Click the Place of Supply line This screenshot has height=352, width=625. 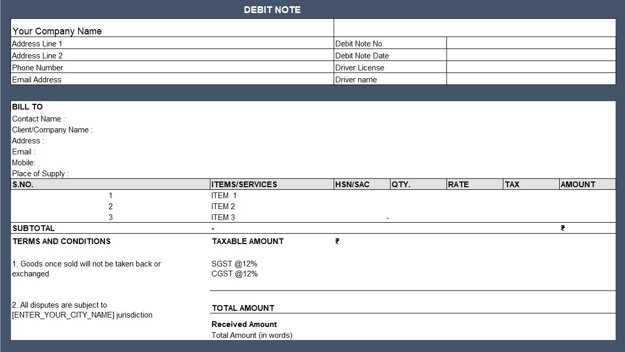click(x=40, y=173)
